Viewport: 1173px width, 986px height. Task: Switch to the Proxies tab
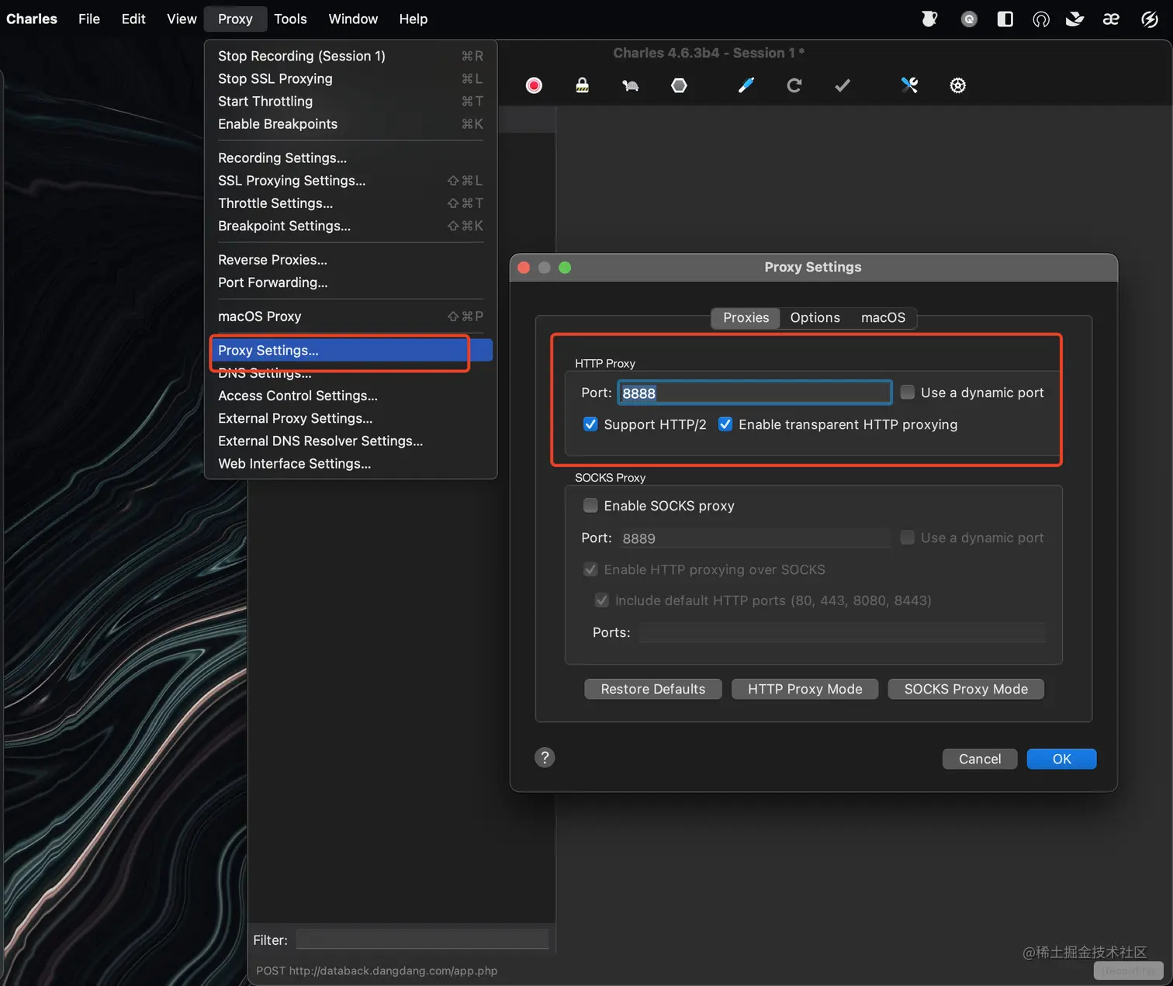[746, 317]
